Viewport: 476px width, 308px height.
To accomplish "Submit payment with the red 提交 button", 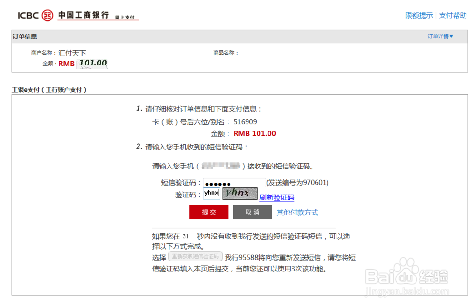I will tap(209, 212).
